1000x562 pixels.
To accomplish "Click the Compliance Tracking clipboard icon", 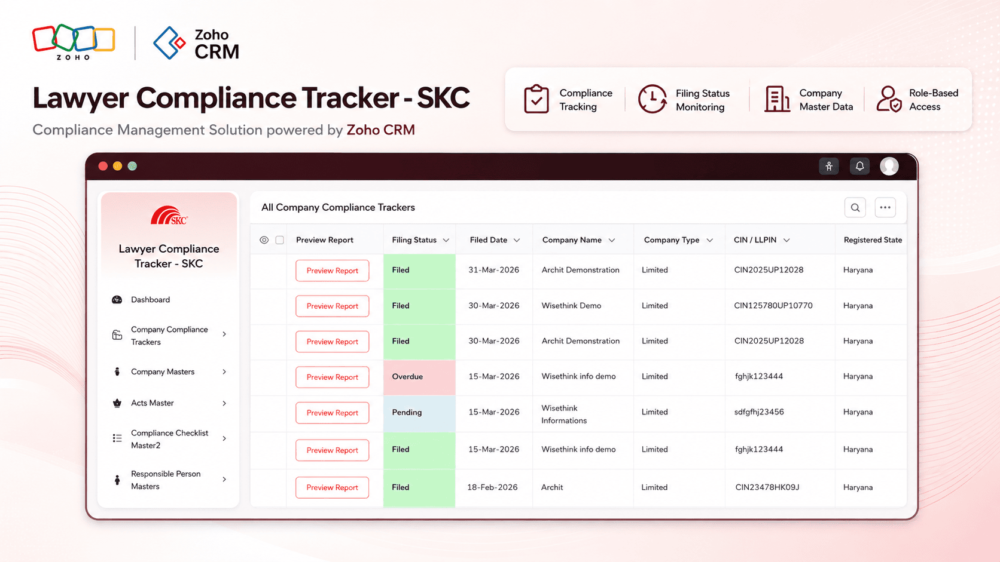I will point(536,99).
